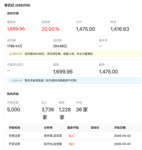Click the 成交额 value 284.66亿

click(60, 46)
